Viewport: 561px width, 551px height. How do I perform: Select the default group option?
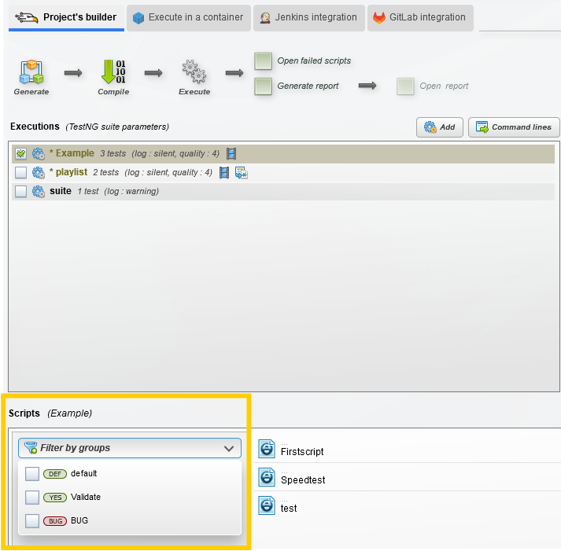click(83, 473)
